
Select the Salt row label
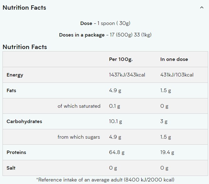[x=11, y=168]
